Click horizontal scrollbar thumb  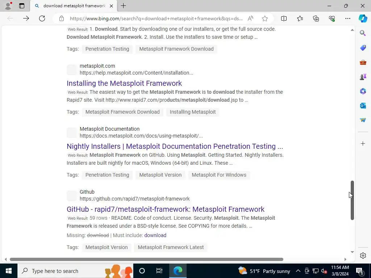point(146,259)
